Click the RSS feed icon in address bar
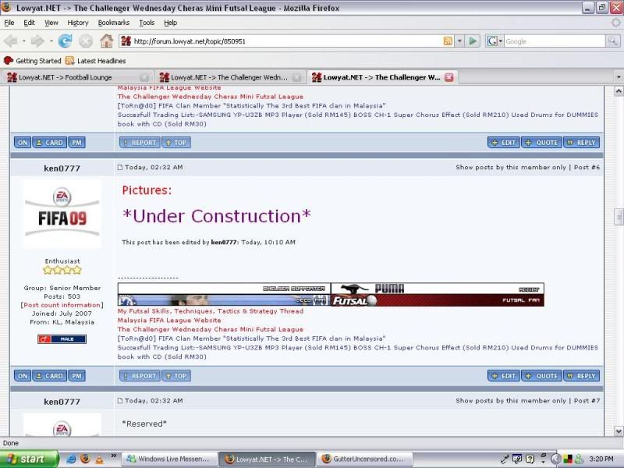Viewport: 624px width, 468px height. (447, 41)
